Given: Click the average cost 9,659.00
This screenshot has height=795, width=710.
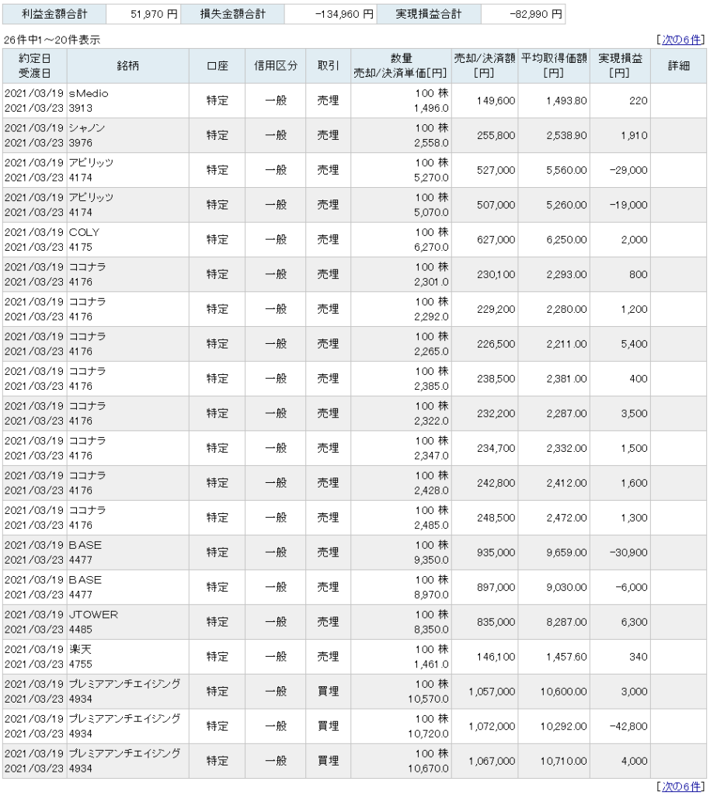Looking at the screenshot, I should [x=566, y=553].
